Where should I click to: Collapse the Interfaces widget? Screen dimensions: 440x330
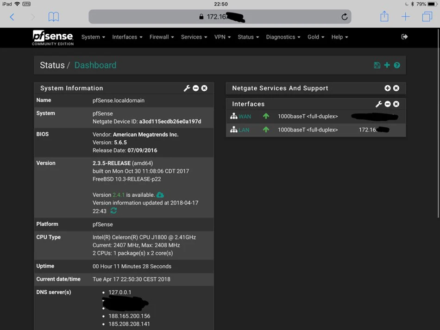pyautogui.click(x=388, y=104)
